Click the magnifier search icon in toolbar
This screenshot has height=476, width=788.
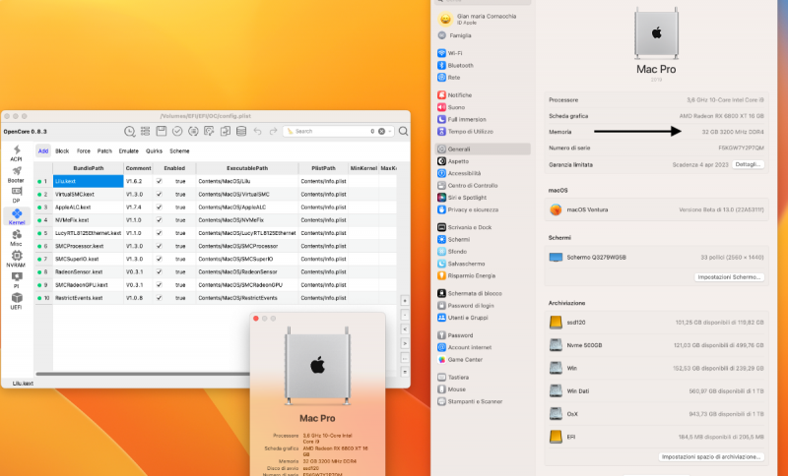403,131
